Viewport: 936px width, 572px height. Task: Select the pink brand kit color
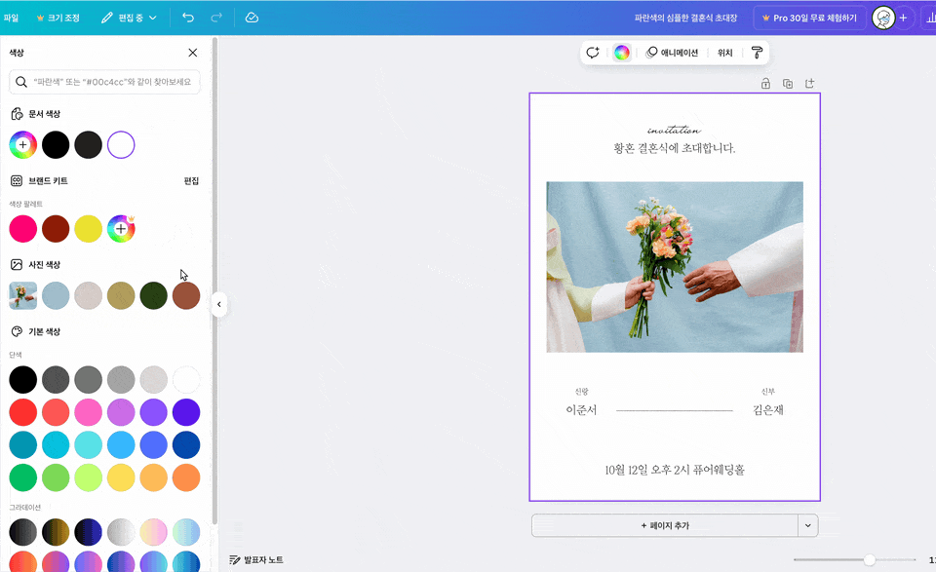click(23, 229)
